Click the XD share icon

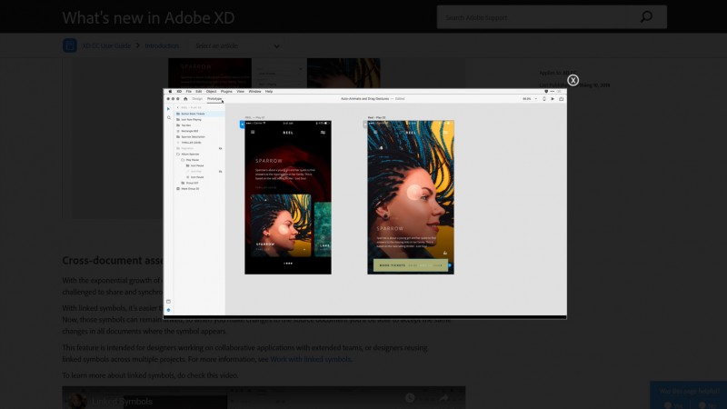(x=561, y=99)
